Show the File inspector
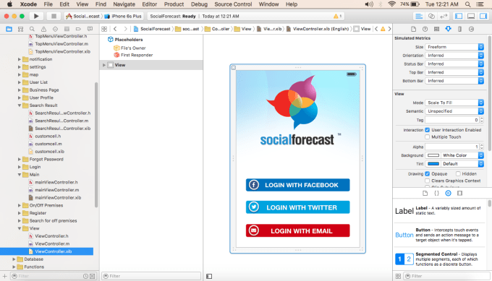 [414, 29]
